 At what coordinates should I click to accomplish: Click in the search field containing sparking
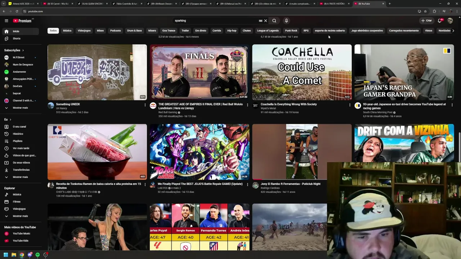(x=216, y=21)
